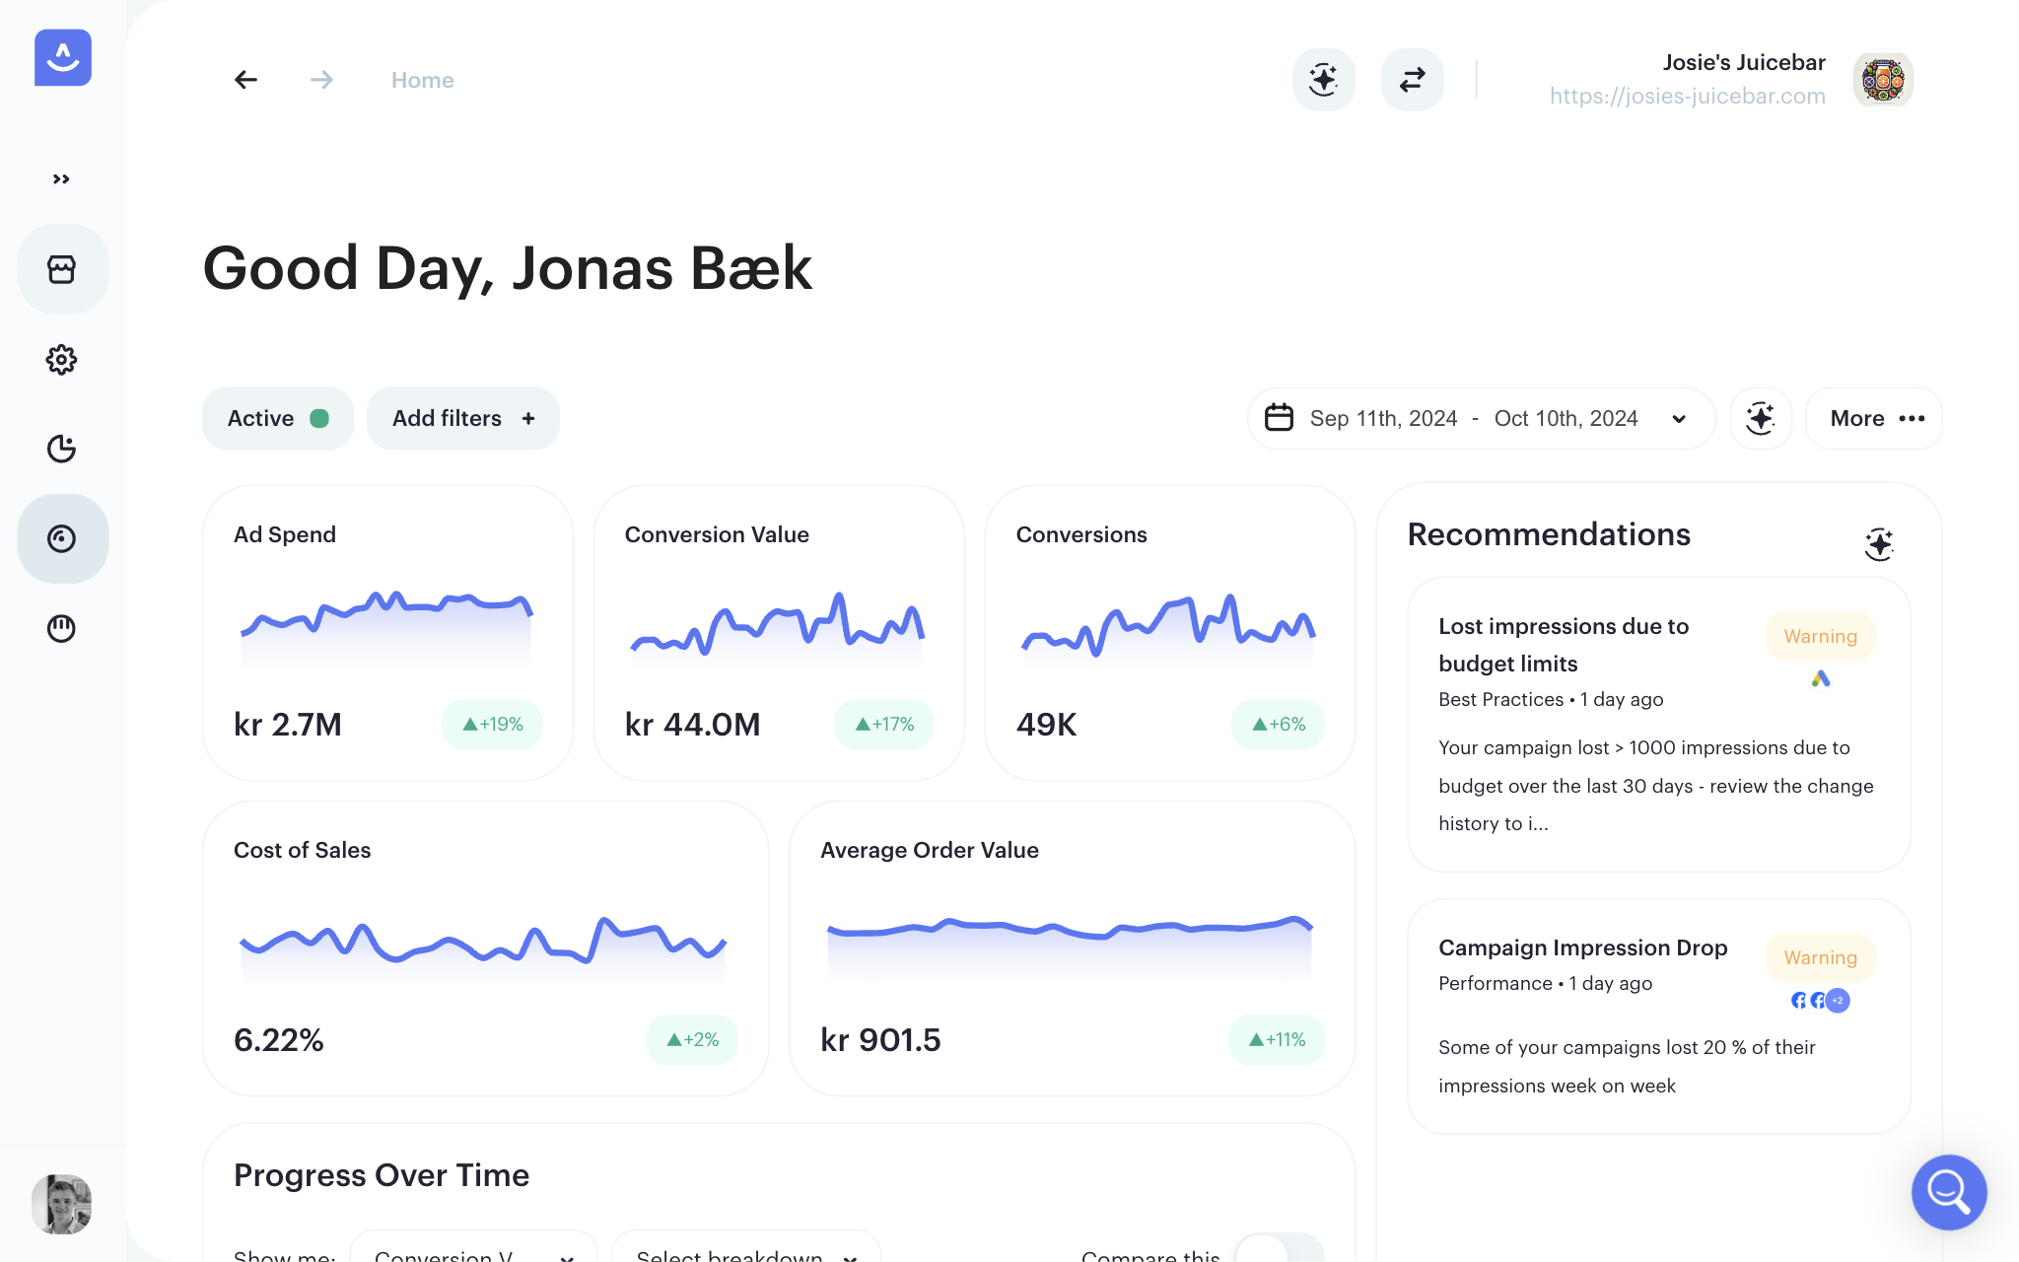Click the Add filters button

pyautogui.click(x=462, y=418)
